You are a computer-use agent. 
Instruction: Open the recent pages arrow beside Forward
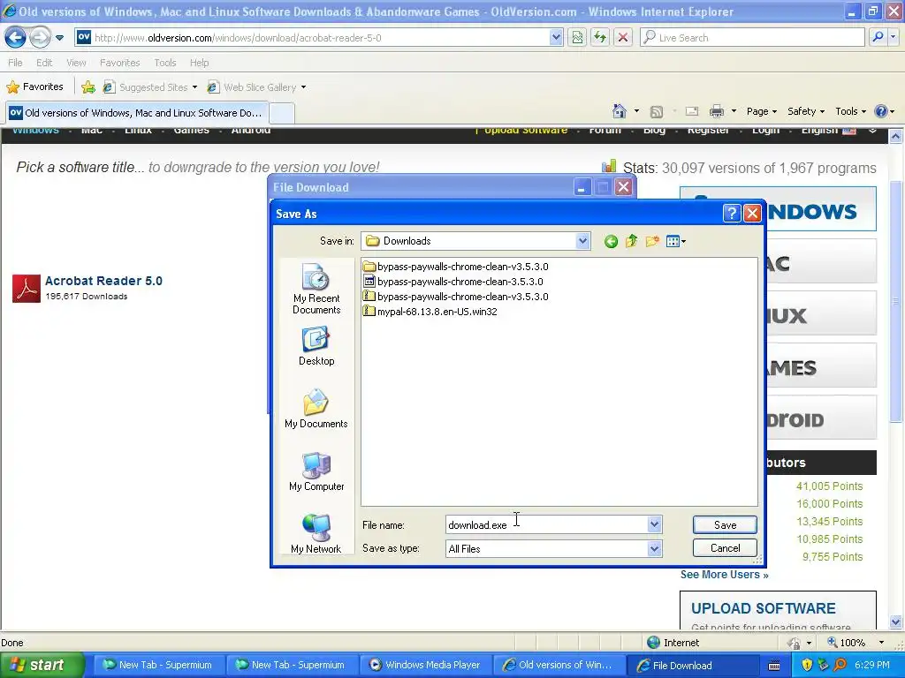[59, 38]
